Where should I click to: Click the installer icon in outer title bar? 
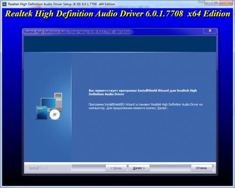coord(4,4)
